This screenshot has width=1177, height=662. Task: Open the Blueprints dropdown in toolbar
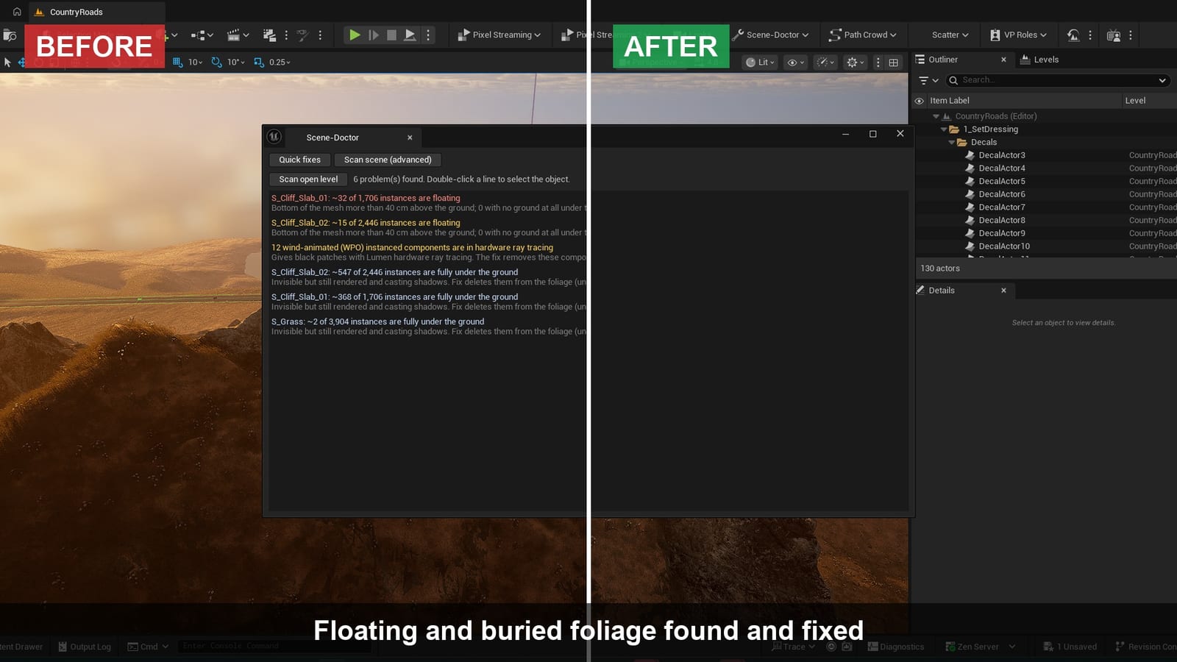[x=202, y=35]
